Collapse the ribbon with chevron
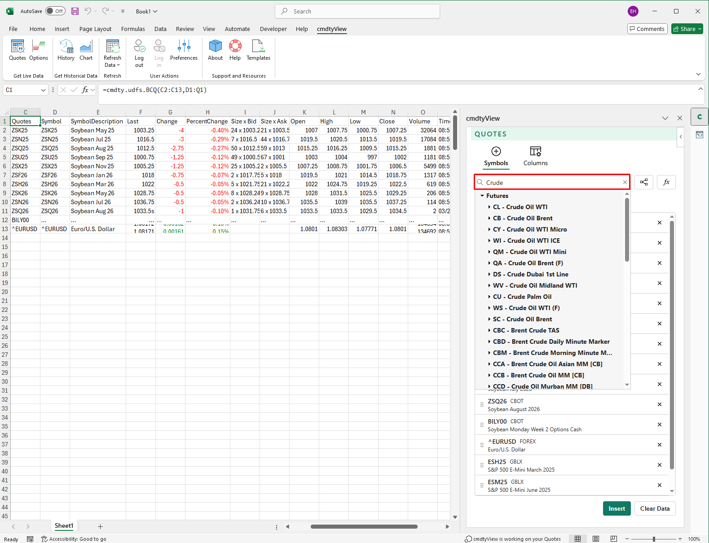This screenshot has width=709, height=543. [x=698, y=74]
